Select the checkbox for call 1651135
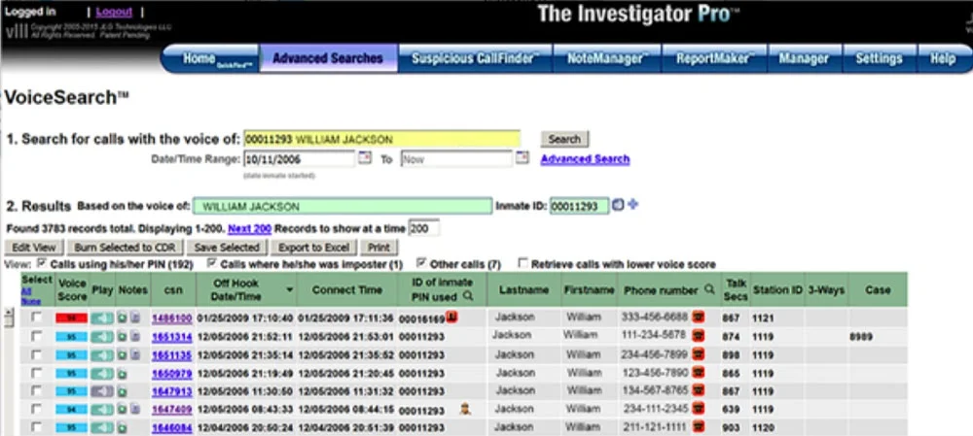Screen dimensions: 973x436 (37, 354)
